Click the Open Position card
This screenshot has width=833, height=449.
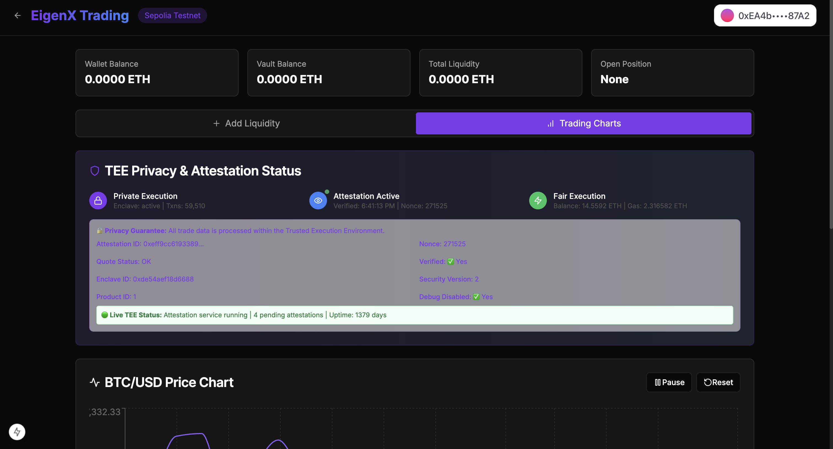pos(672,73)
